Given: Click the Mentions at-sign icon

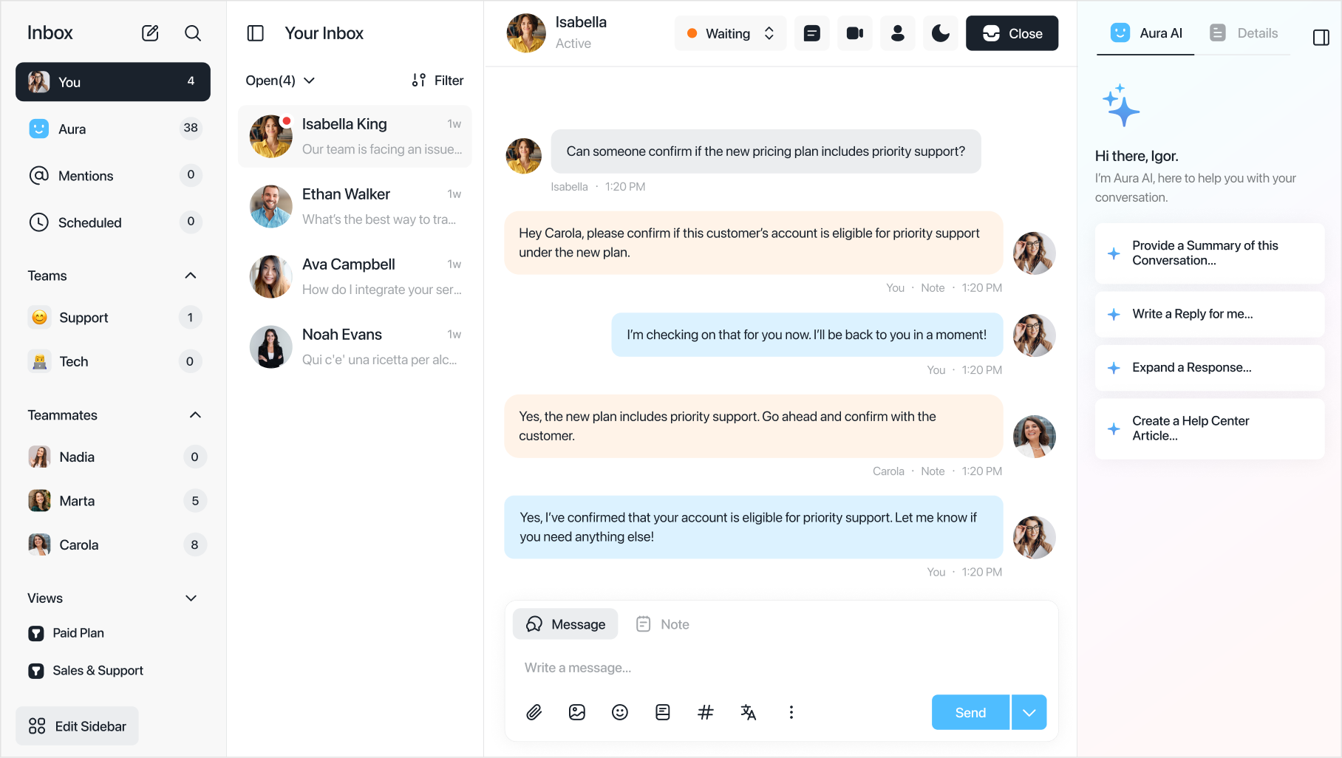Looking at the screenshot, I should [x=38, y=176].
